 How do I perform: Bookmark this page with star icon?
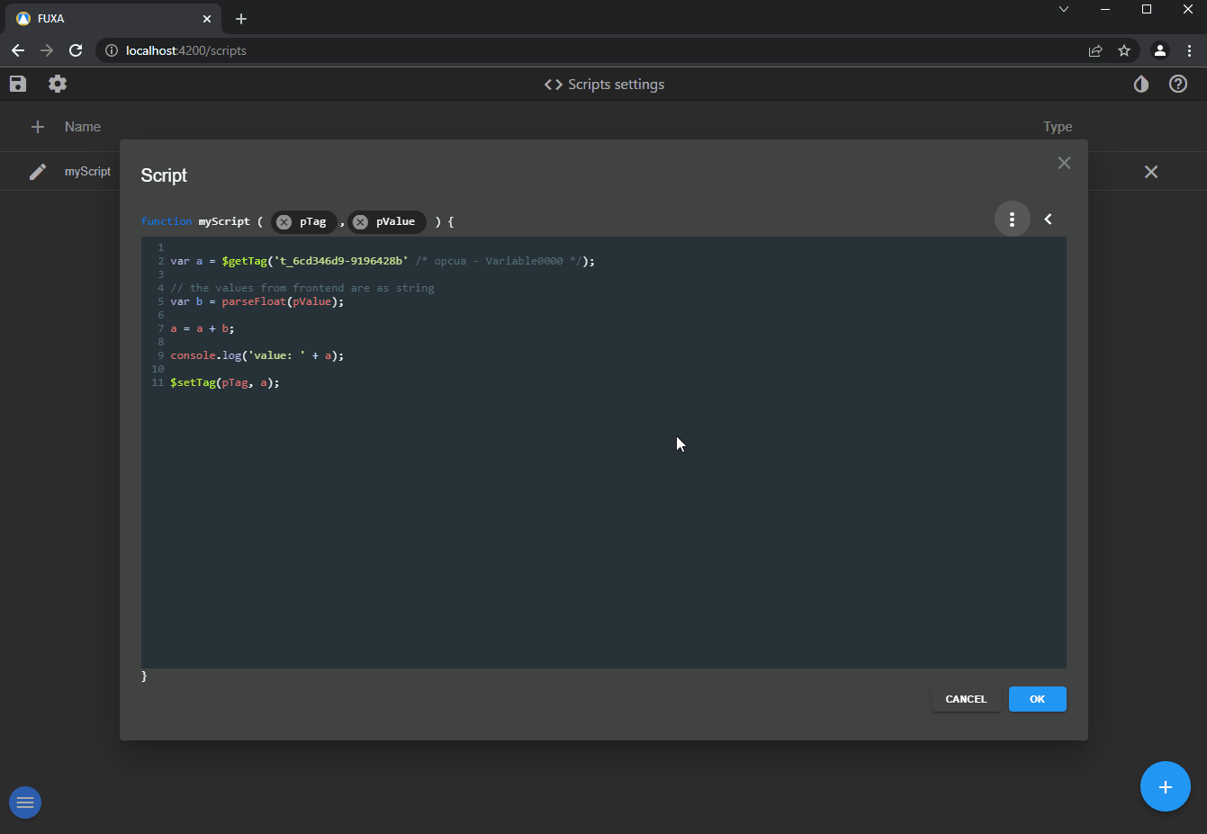1124,51
